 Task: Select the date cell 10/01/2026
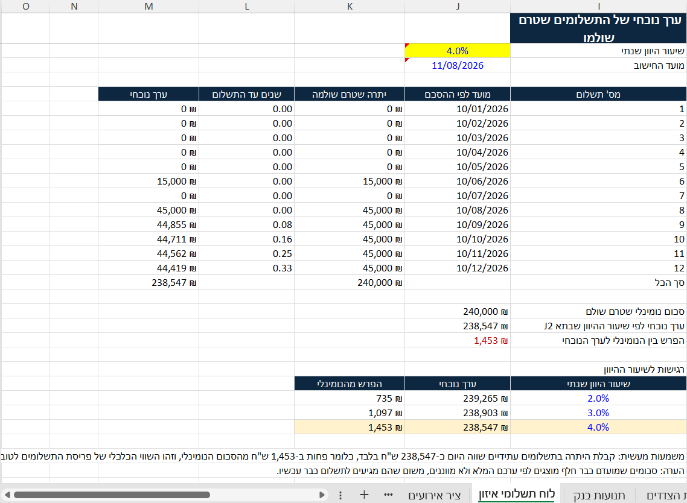tap(458, 109)
